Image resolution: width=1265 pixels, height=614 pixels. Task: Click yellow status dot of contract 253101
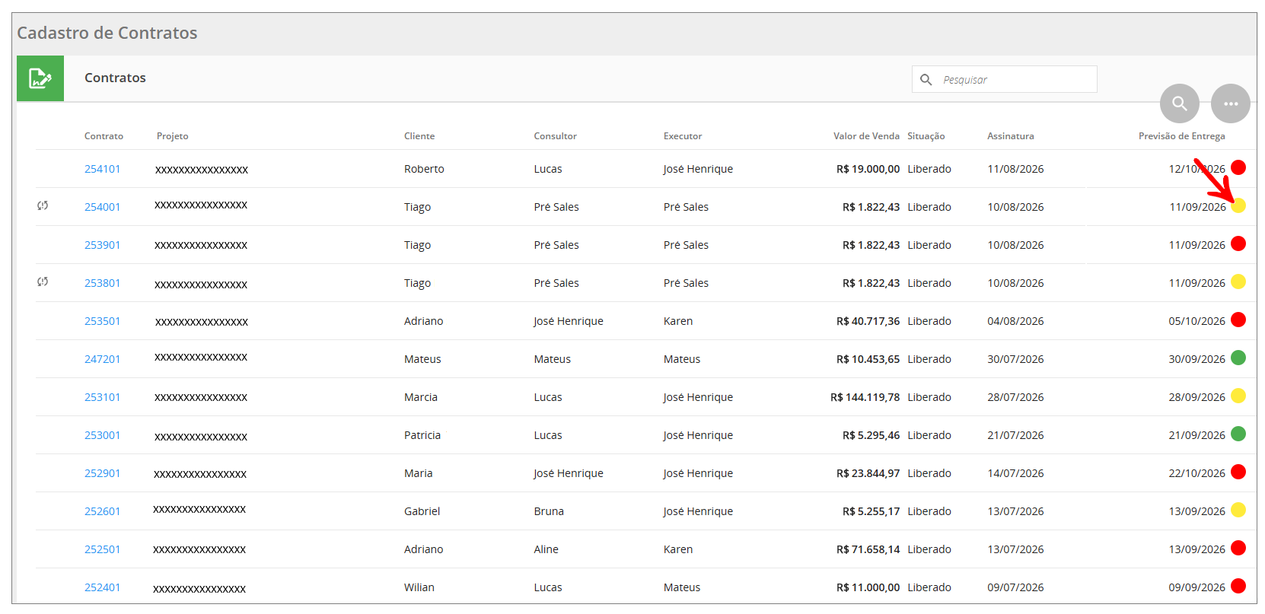click(1238, 396)
